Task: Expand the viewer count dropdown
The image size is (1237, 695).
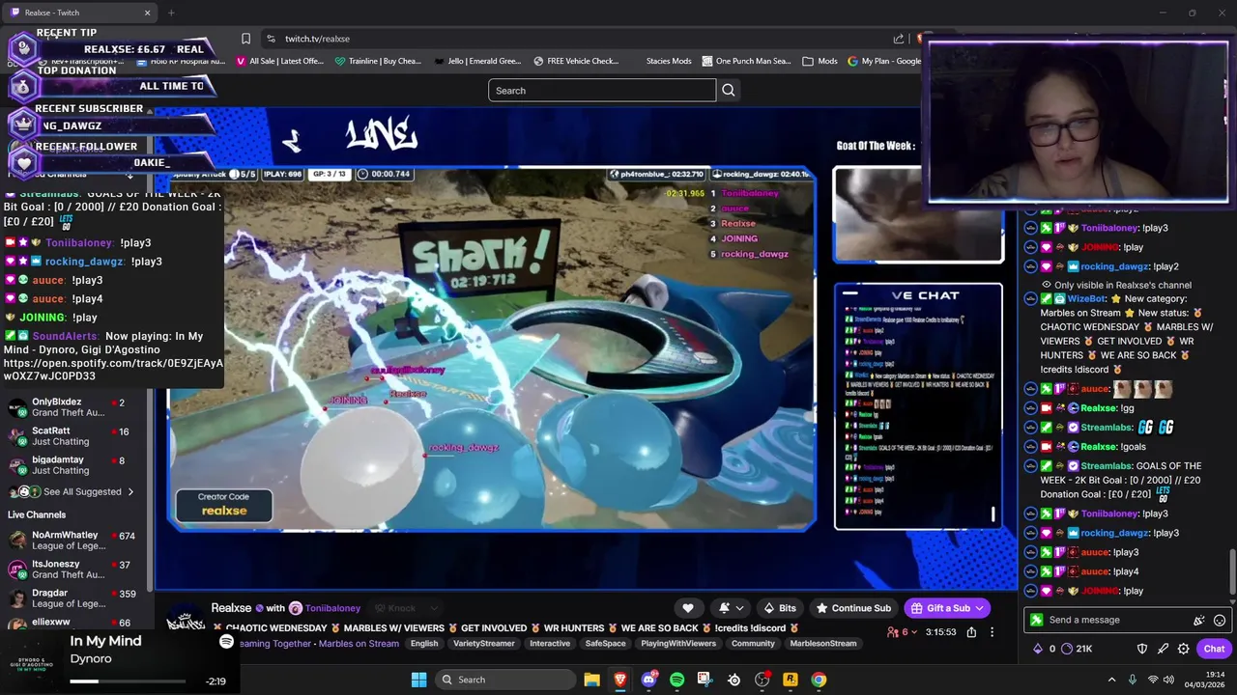Action: (902, 632)
